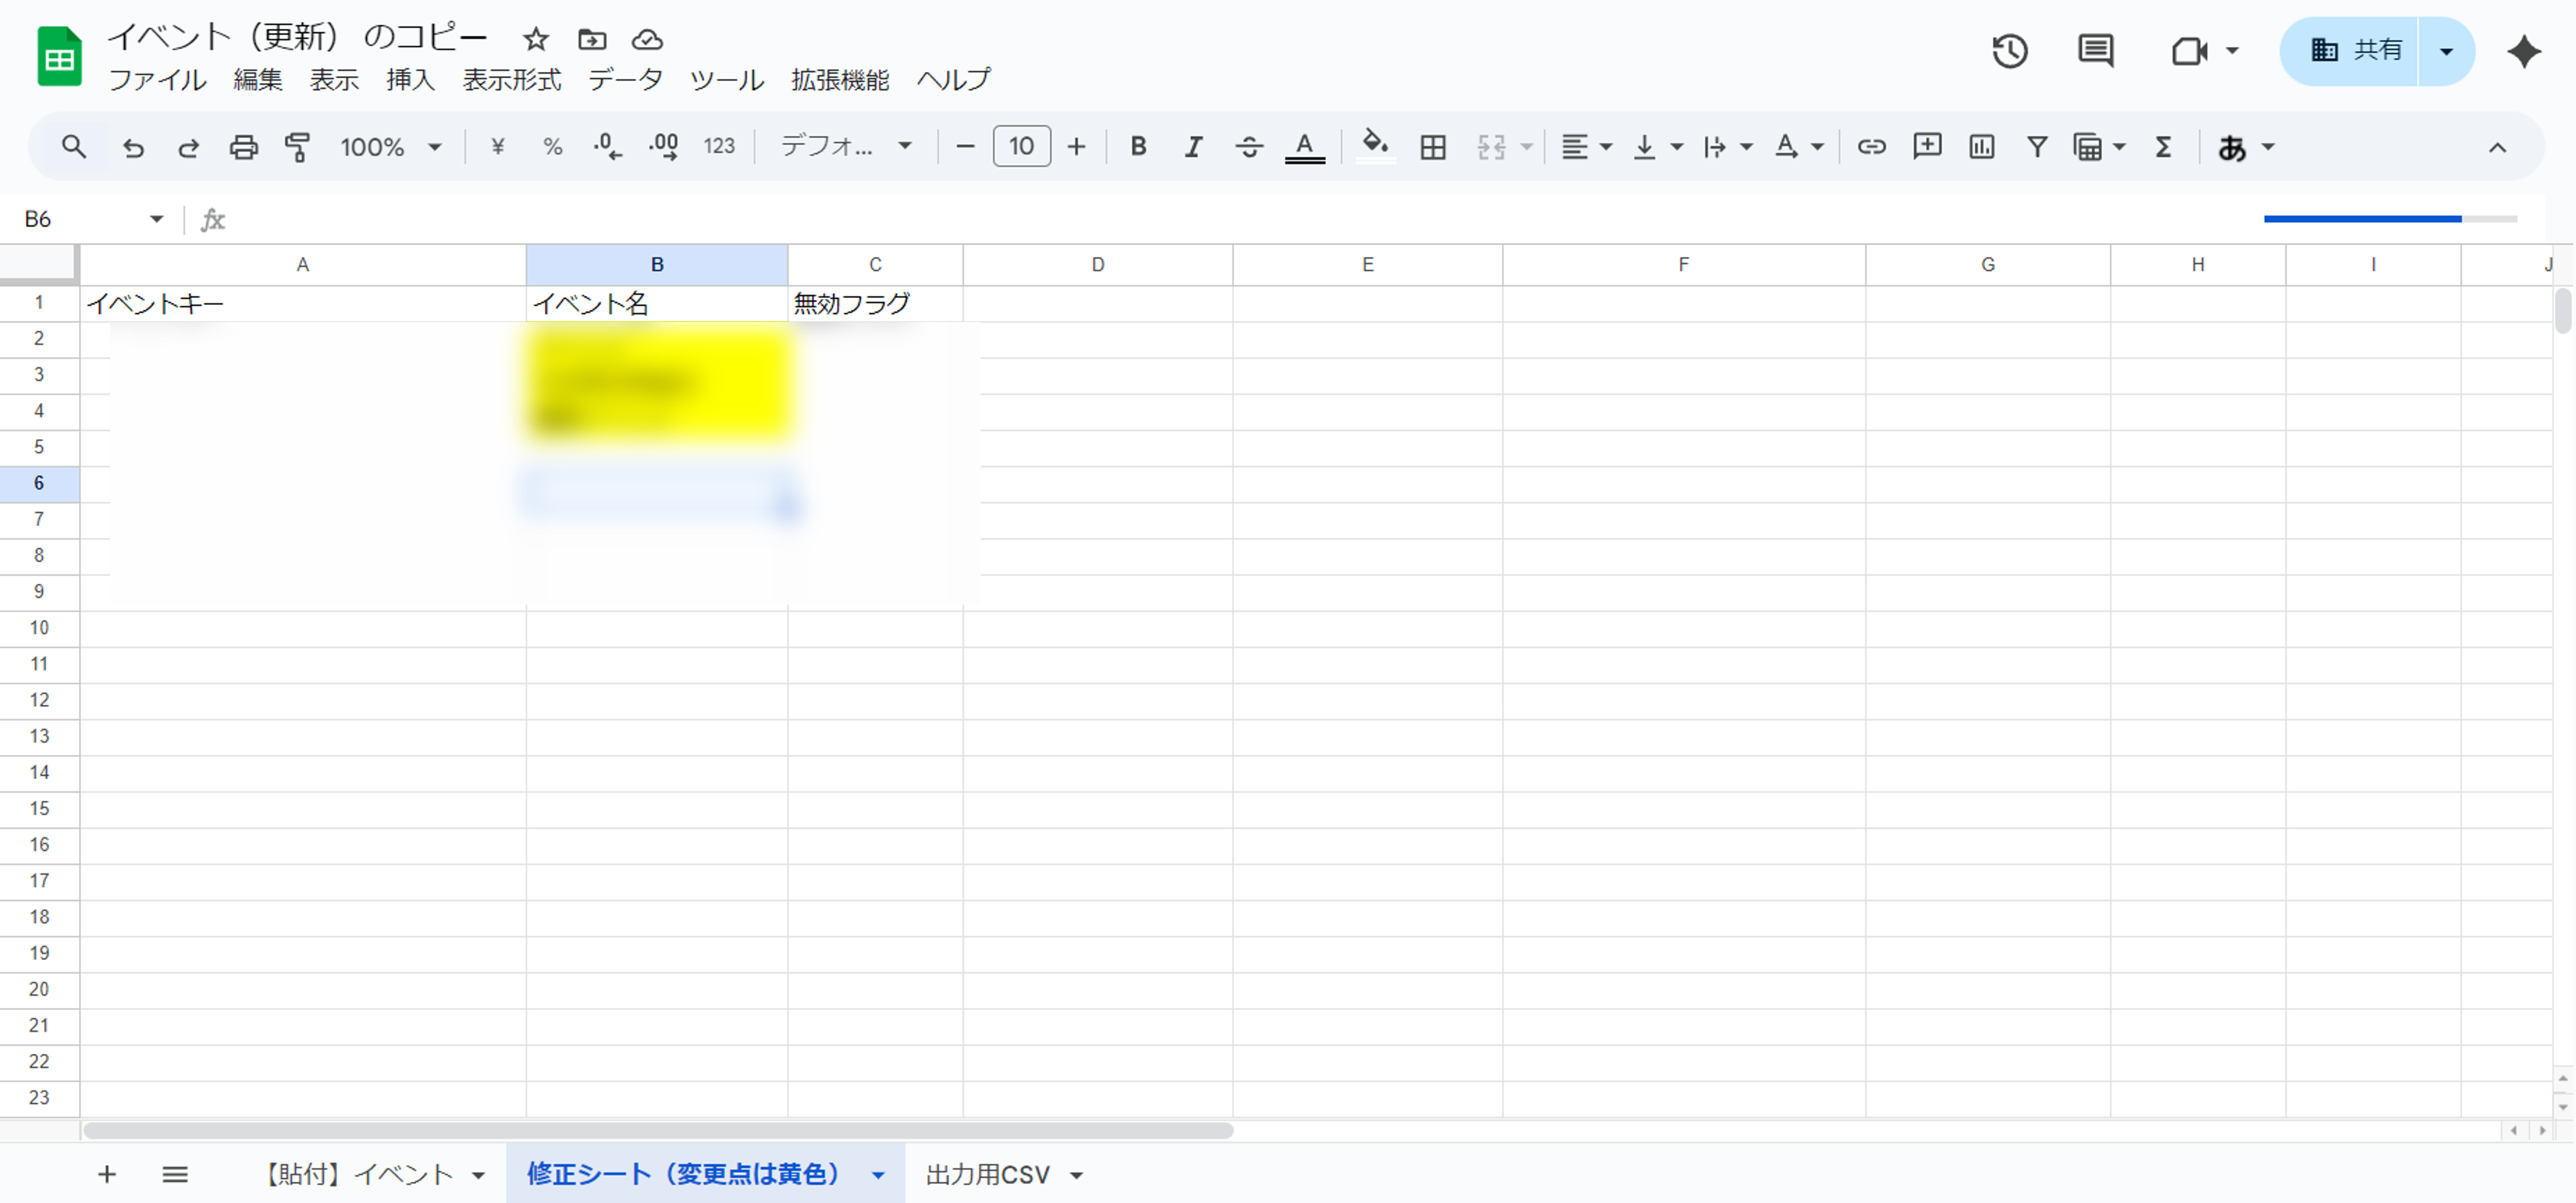
Task: Click the font size input field
Action: pyautogui.click(x=1021, y=147)
